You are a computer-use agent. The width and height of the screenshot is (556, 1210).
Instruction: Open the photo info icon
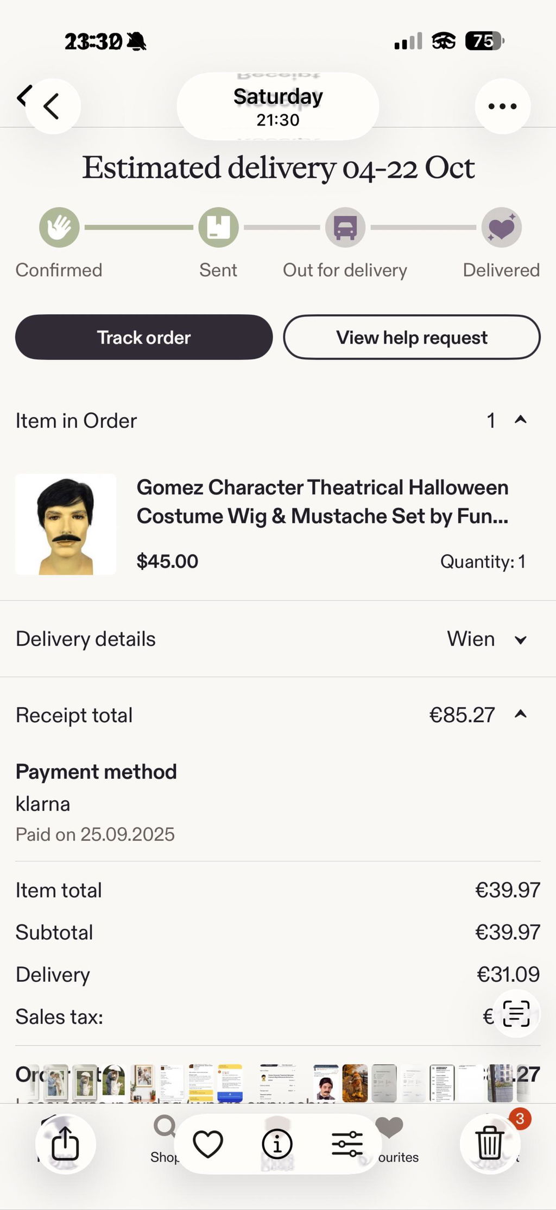click(277, 1144)
